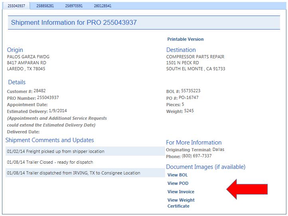Click the red arrow pointing at document links

click(247, 189)
